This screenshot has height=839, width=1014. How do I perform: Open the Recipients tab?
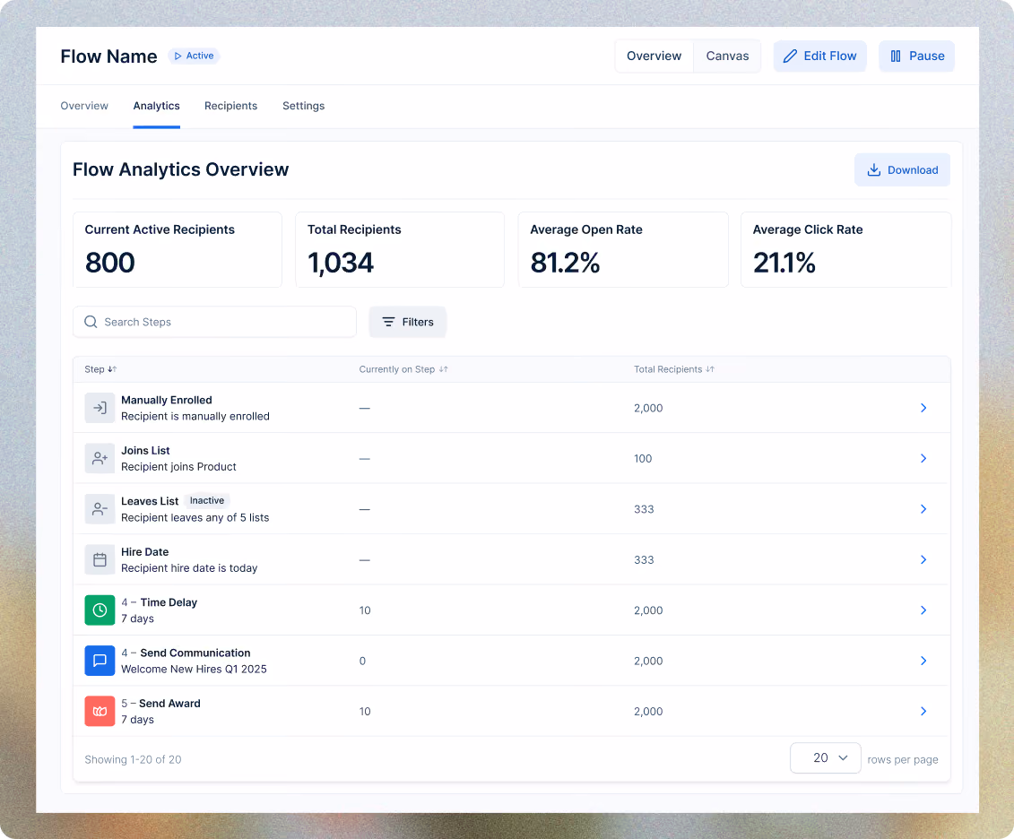[x=231, y=106]
